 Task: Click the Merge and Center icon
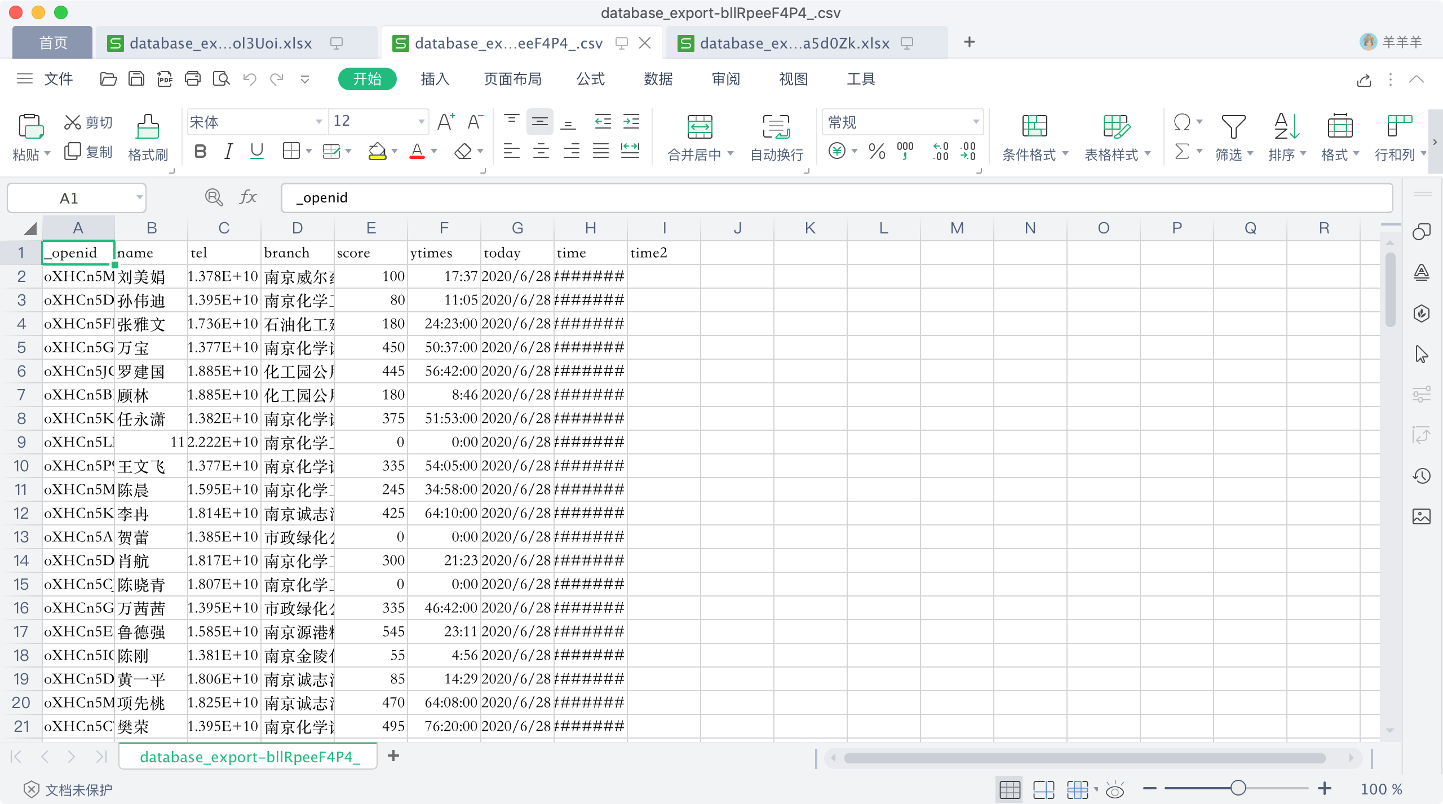coord(700,127)
